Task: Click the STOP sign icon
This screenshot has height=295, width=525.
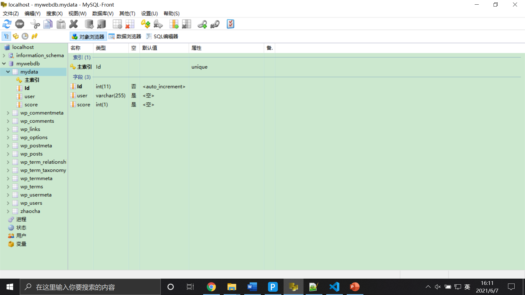Action: [x=20, y=24]
